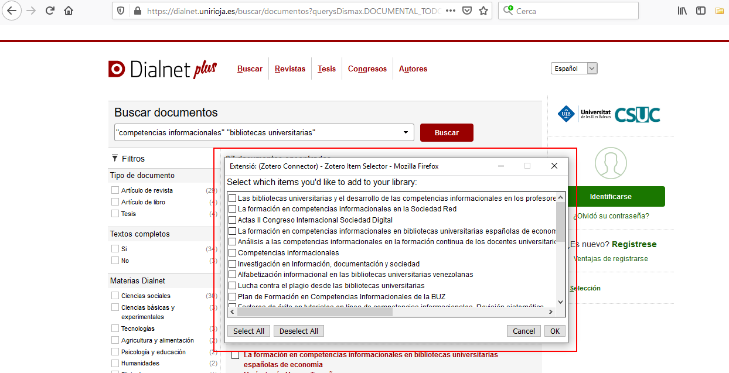Screen dimensions: 729x373
Task: Open the Revistas section
Action: point(290,69)
